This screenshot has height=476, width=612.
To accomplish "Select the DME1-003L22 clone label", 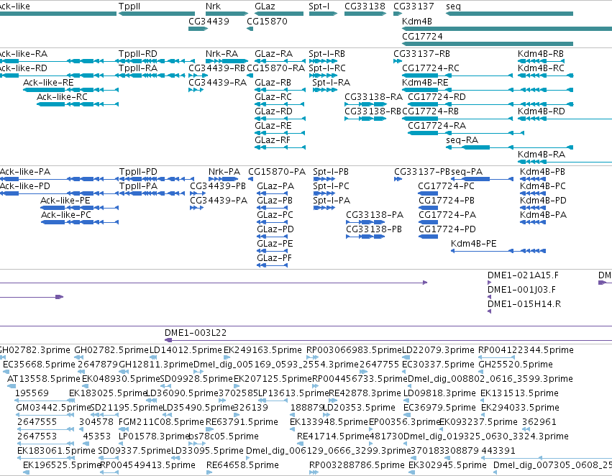I will point(195,333).
